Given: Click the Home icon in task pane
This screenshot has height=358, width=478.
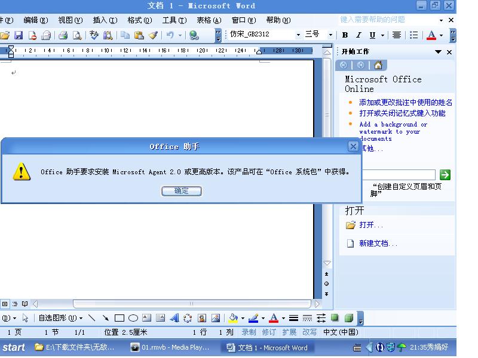Looking at the screenshot, I should (378, 65).
